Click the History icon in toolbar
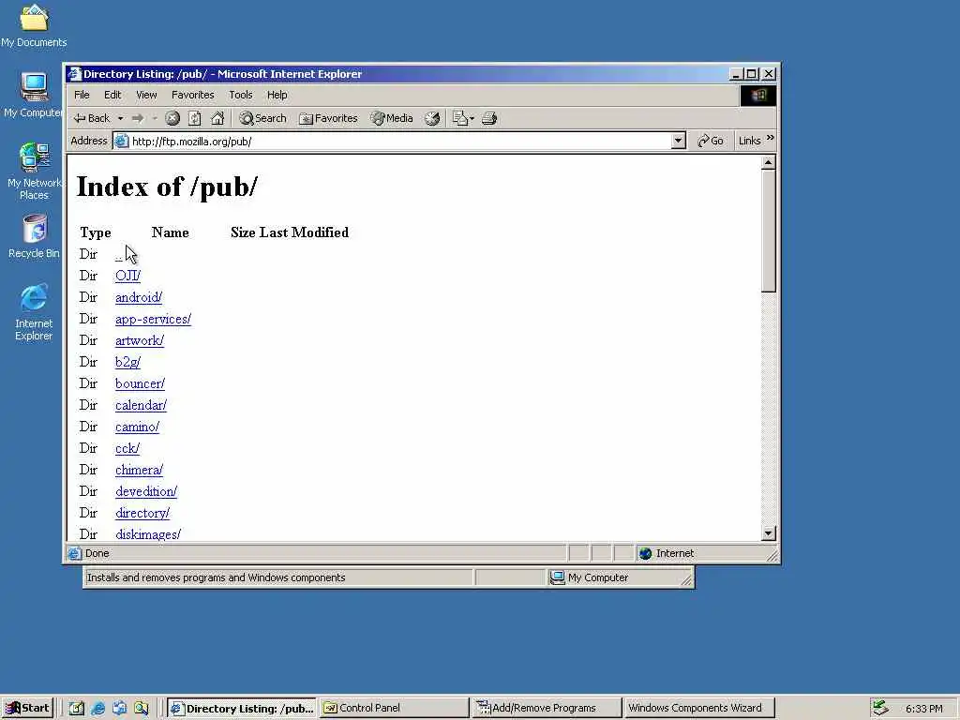960x720 pixels. pyautogui.click(x=432, y=118)
